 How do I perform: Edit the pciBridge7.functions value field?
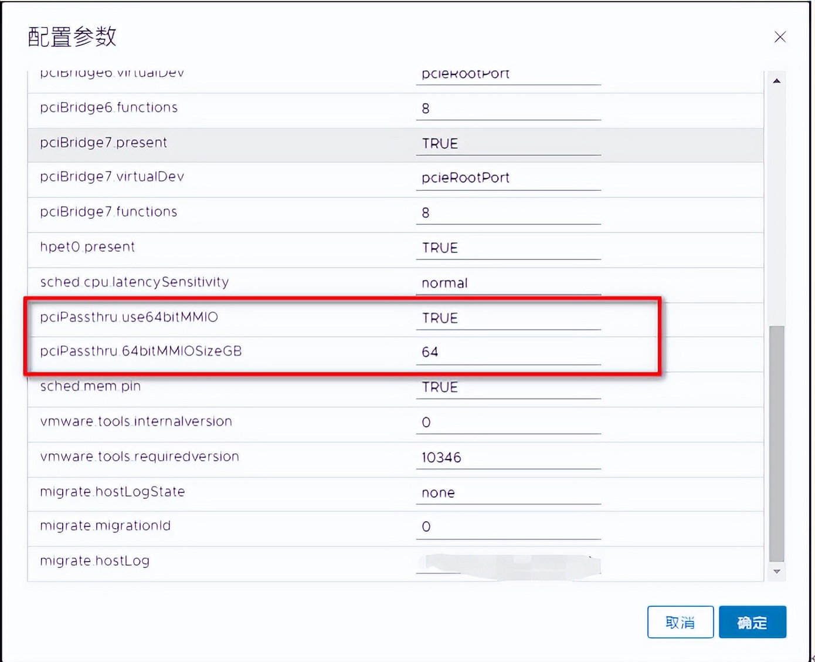tap(508, 213)
